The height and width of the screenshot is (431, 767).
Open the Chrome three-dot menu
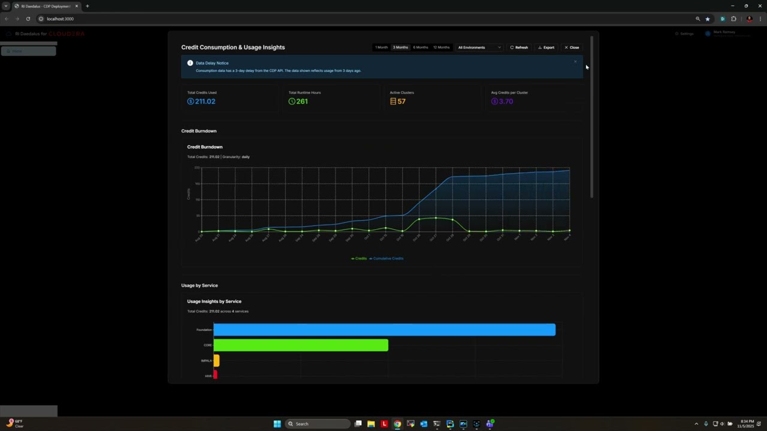(760, 19)
